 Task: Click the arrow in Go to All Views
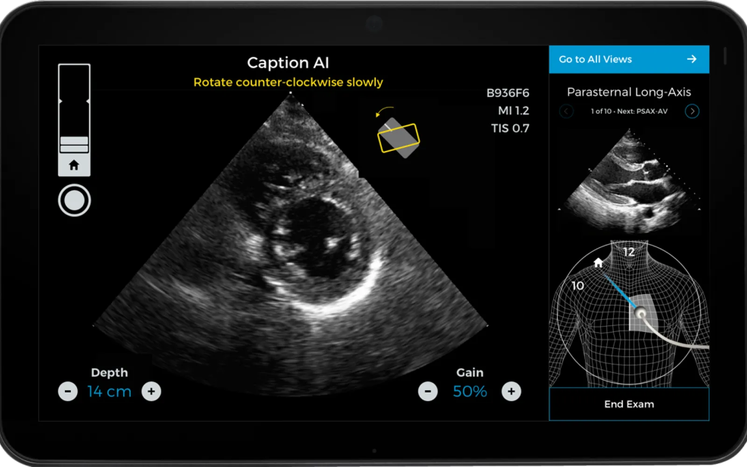[692, 59]
